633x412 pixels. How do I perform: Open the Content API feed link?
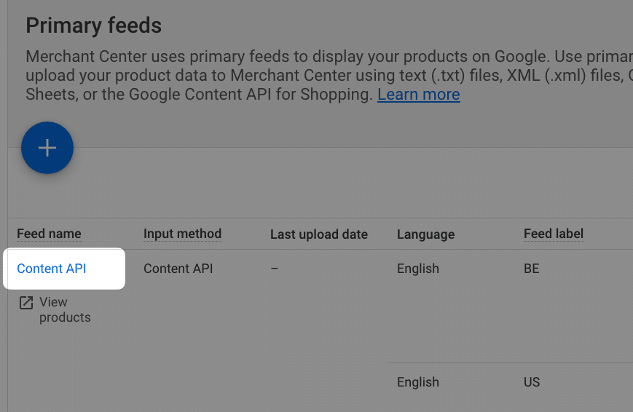[x=52, y=269]
